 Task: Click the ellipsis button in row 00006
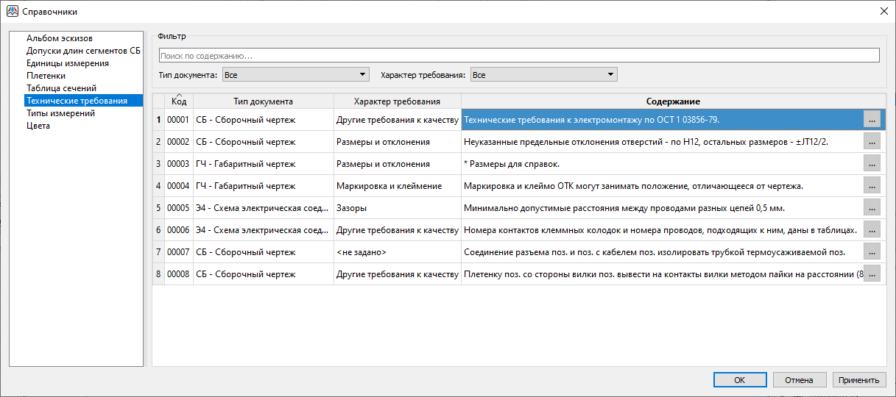(872, 229)
